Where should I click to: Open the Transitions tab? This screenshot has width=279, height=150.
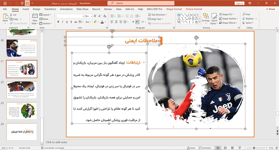pyautogui.click(x=50, y=9)
